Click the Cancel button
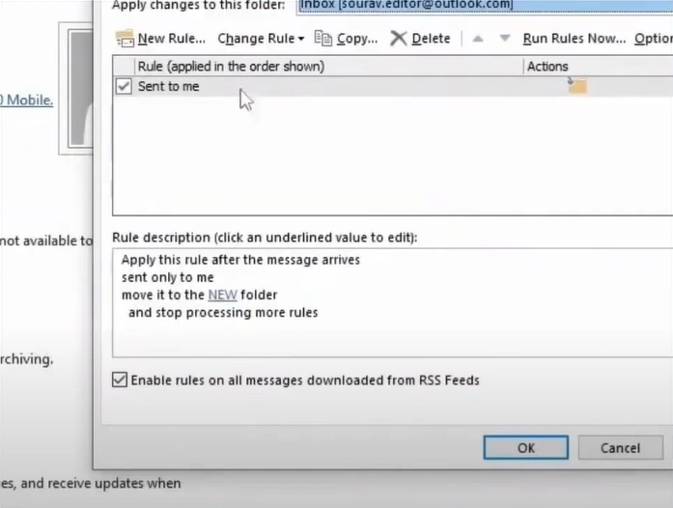Image resolution: width=673 pixels, height=508 pixels. (620, 448)
